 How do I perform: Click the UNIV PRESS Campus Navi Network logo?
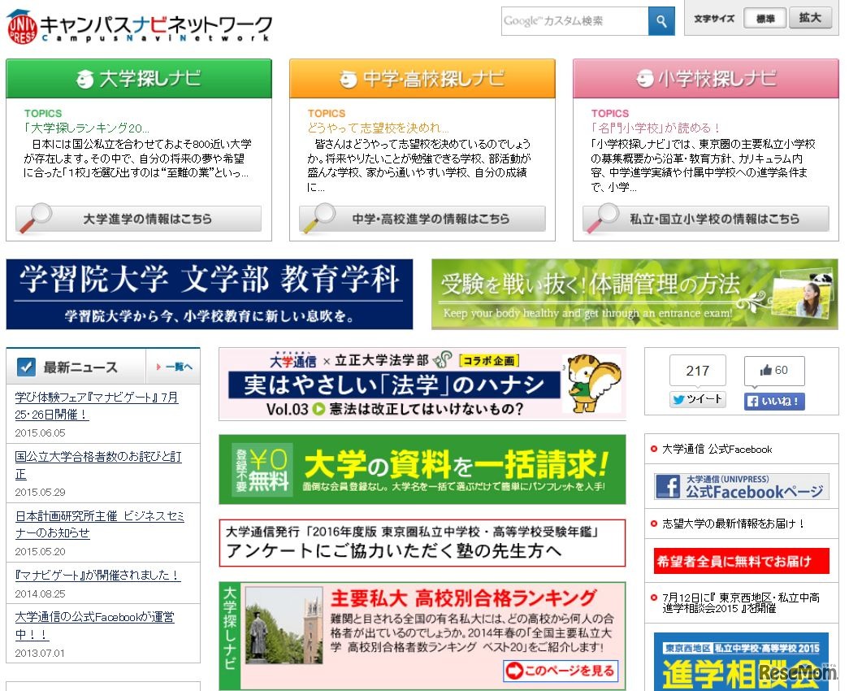(139, 26)
